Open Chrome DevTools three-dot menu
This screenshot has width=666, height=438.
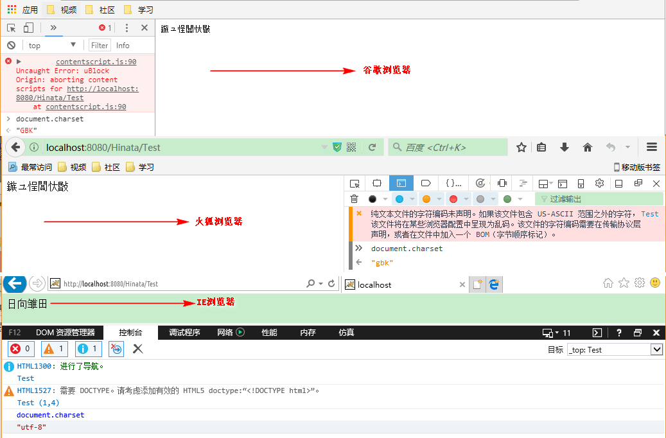tap(127, 28)
